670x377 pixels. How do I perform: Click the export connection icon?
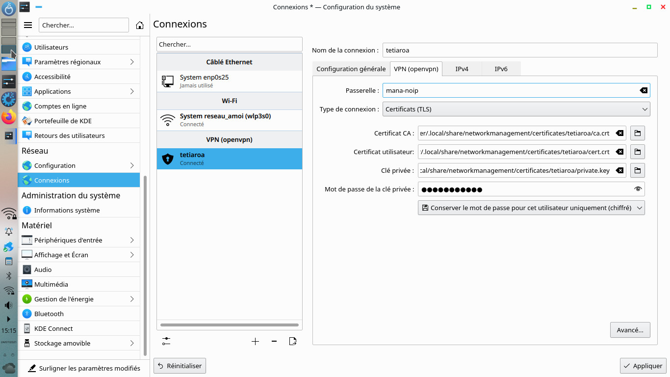(x=293, y=342)
